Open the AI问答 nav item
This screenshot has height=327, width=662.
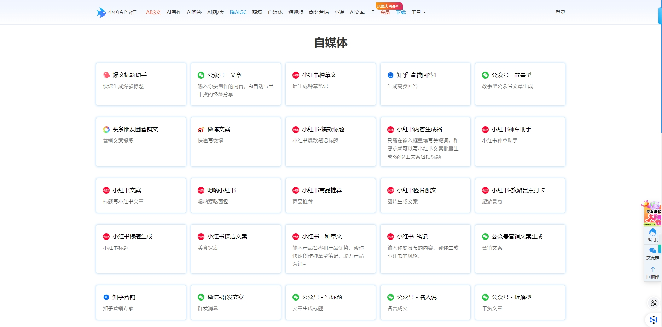[194, 12]
